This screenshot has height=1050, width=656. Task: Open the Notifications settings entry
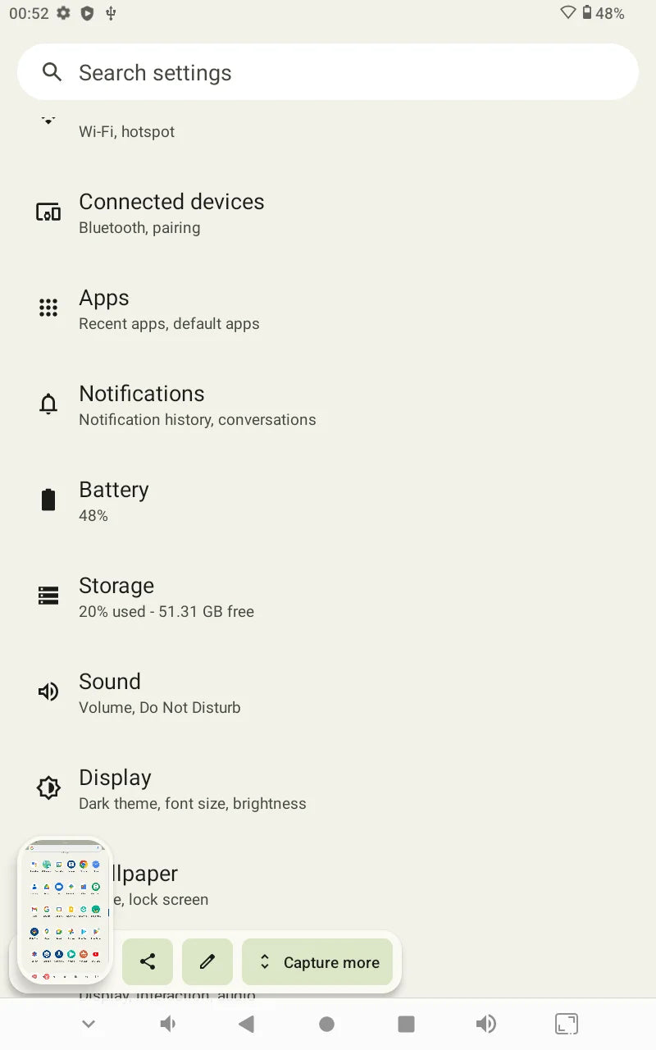(328, 405)
